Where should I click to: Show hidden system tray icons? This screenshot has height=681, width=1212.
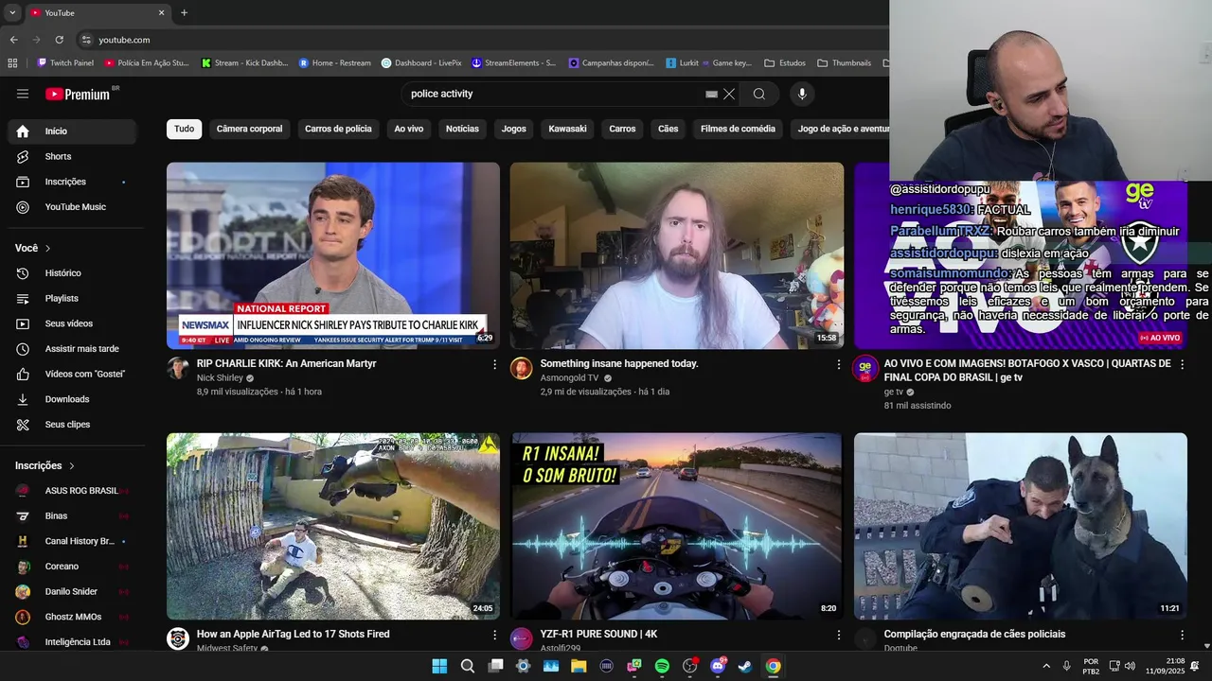1046,666
